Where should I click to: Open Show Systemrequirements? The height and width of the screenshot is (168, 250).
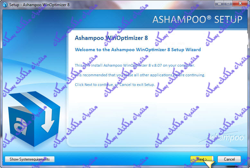30,159
